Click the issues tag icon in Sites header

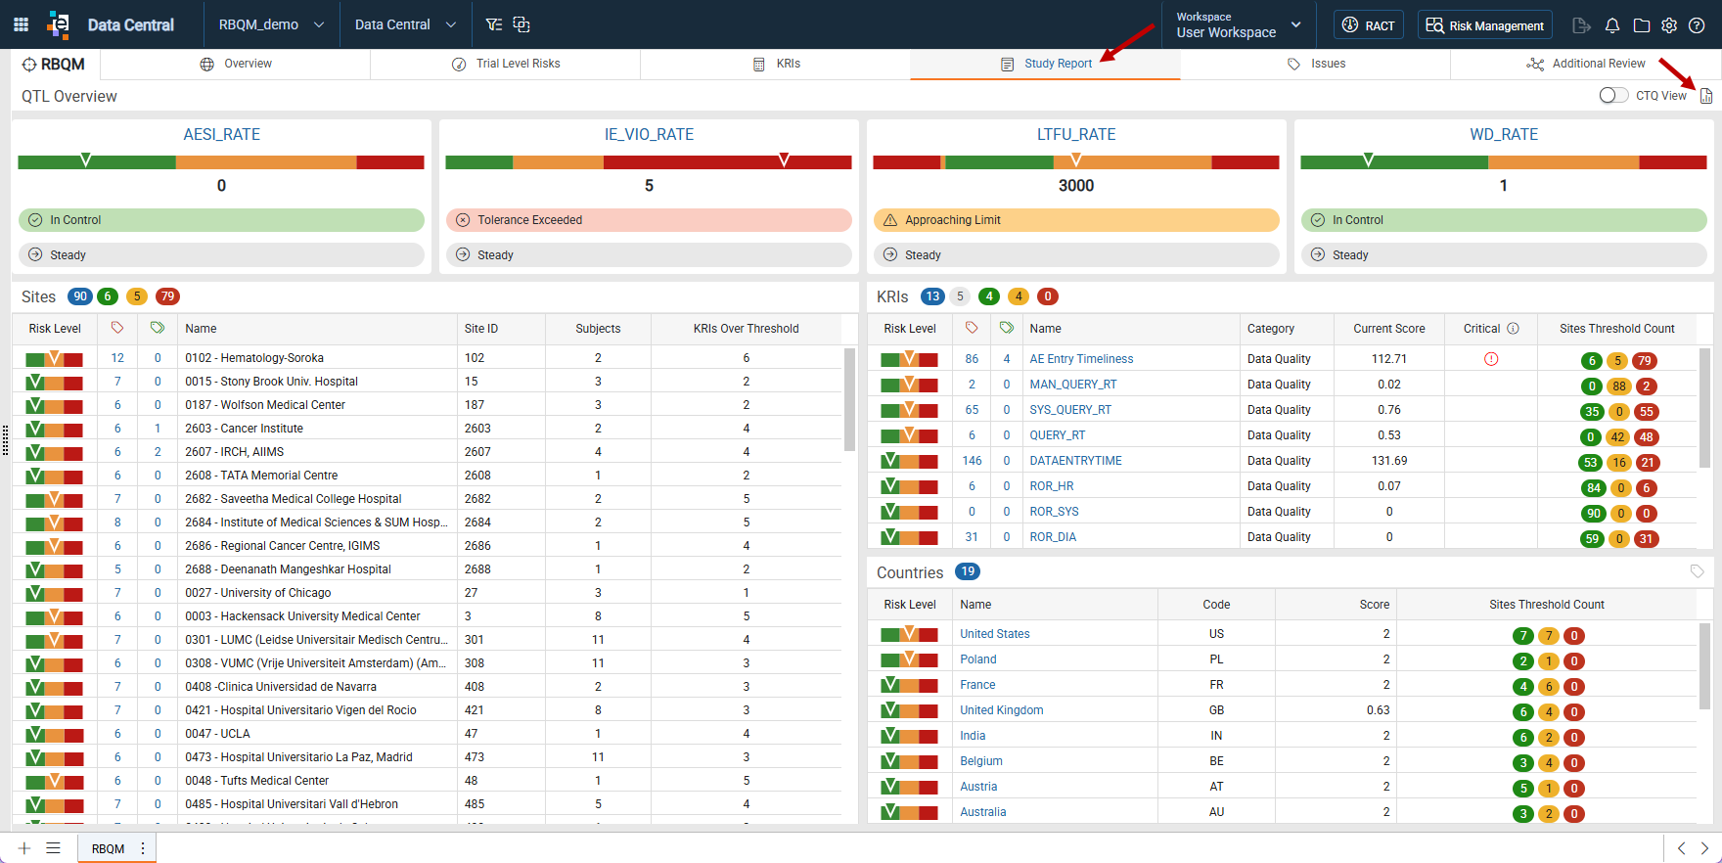[117, 328]
